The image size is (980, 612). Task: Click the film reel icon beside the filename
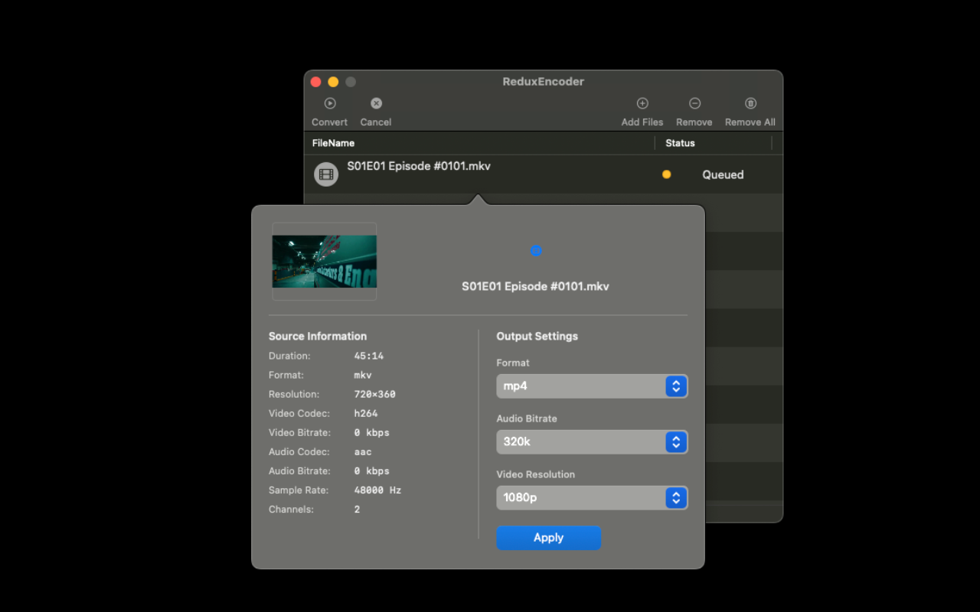326,174
